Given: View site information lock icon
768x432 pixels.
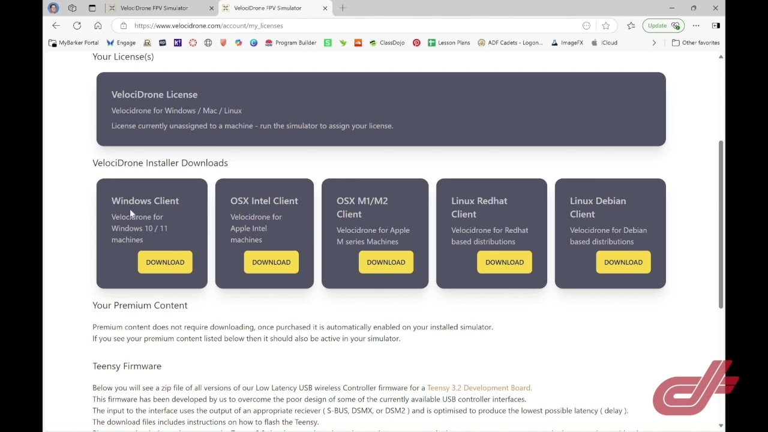Looking at the screenshot, I should click(123, 26).
